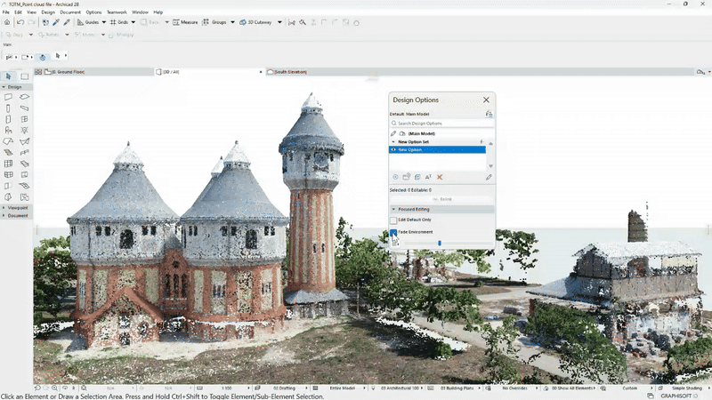
Task: Click the new design option icon
Action: (395, 177)
